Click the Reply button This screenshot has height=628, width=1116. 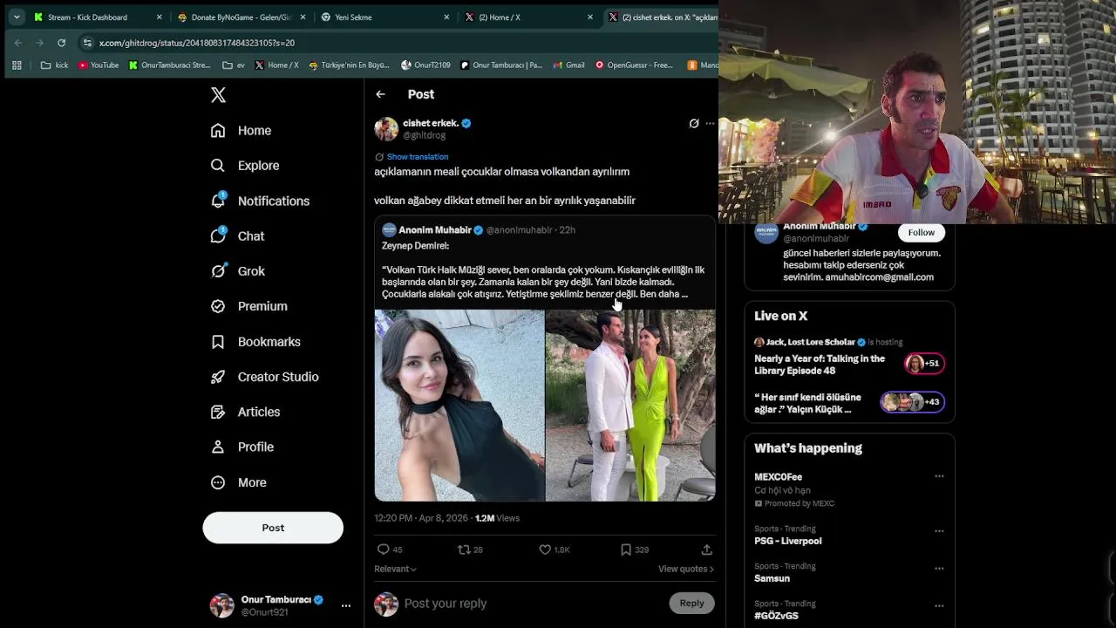(691, 603)
